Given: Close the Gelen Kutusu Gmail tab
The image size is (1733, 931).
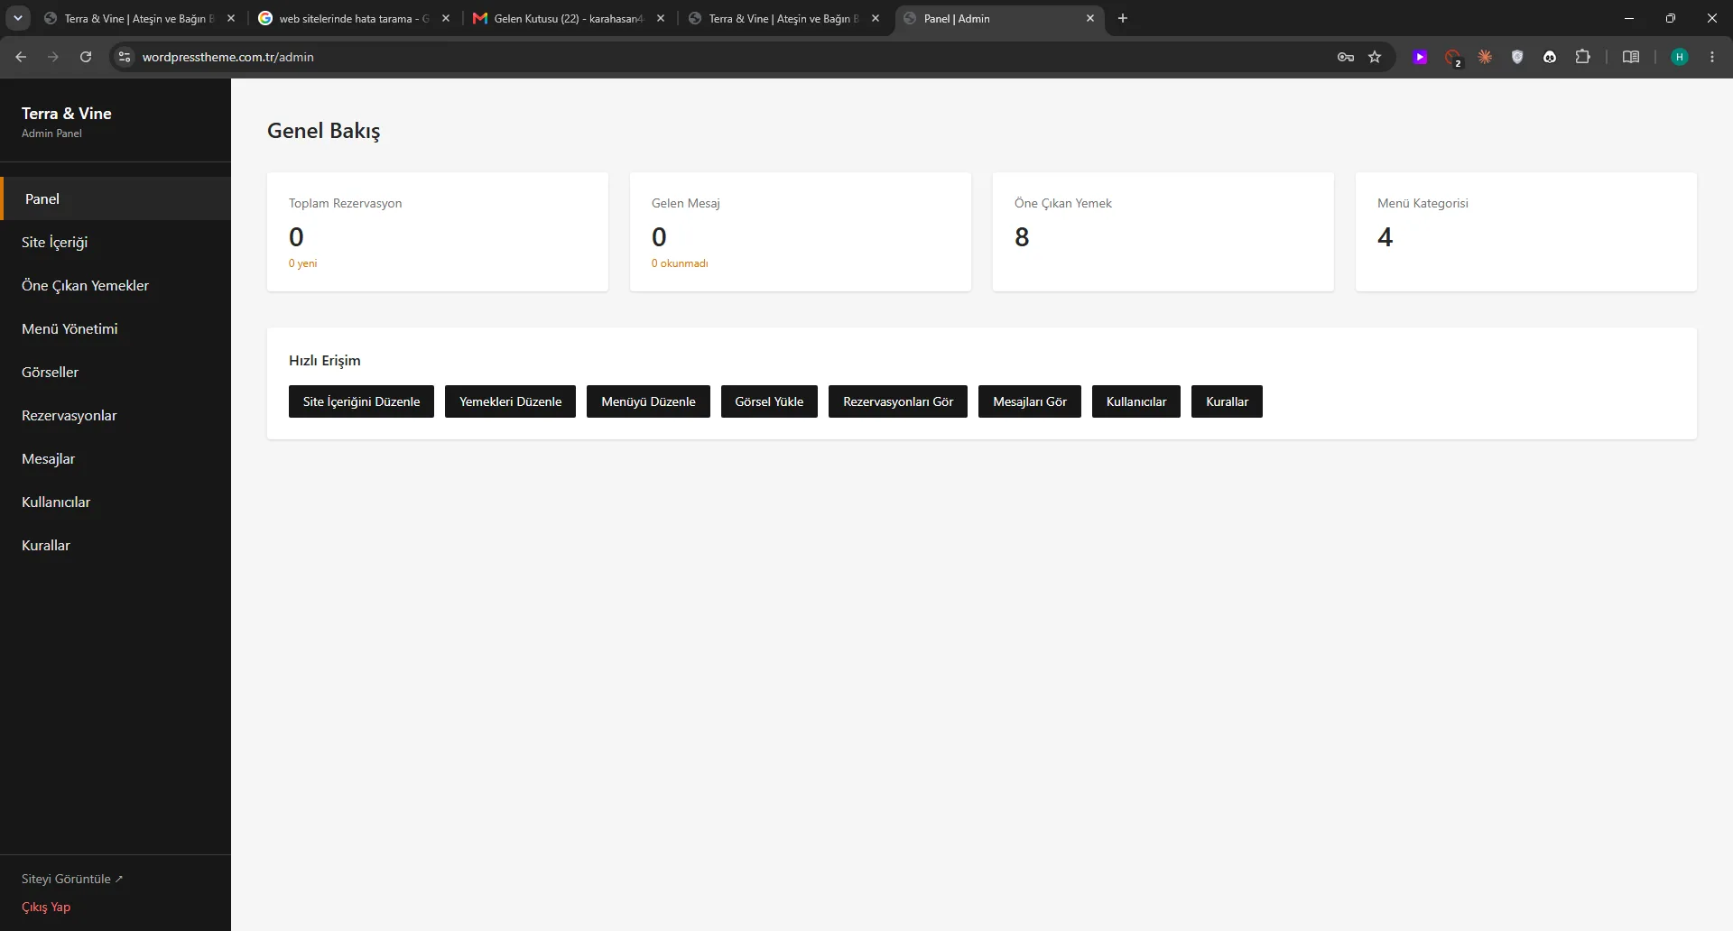Looking at the screenshot, I should pos(661,18).
